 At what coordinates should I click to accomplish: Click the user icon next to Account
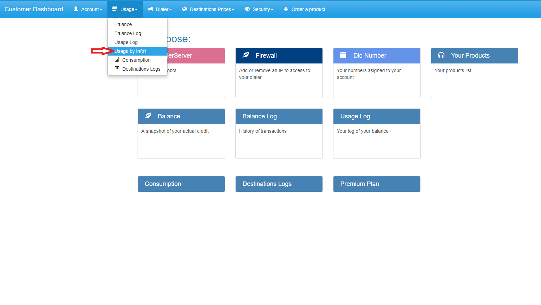[76, 9]
